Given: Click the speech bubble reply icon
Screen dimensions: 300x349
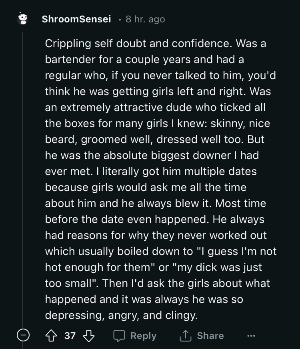Looking at the screenshot, I should click(119, 336).
